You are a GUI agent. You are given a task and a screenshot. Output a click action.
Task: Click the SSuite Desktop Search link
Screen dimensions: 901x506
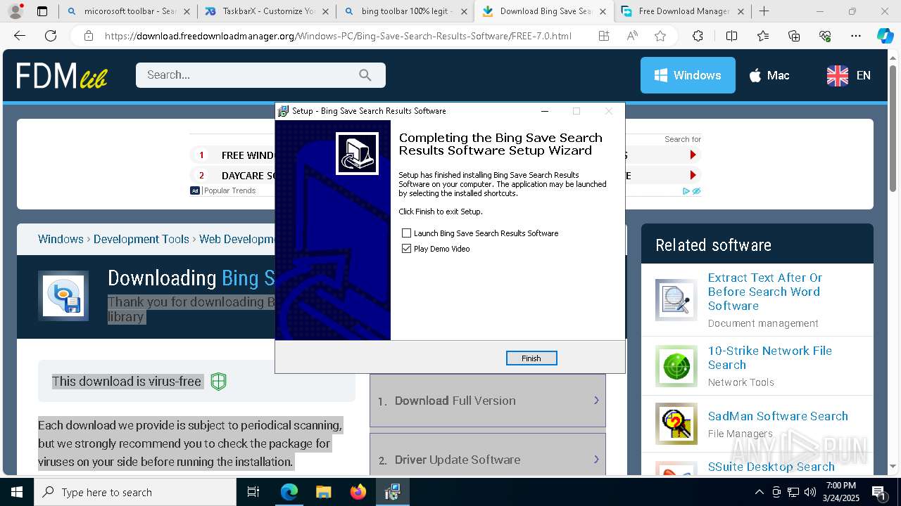(x=771, y=467)
